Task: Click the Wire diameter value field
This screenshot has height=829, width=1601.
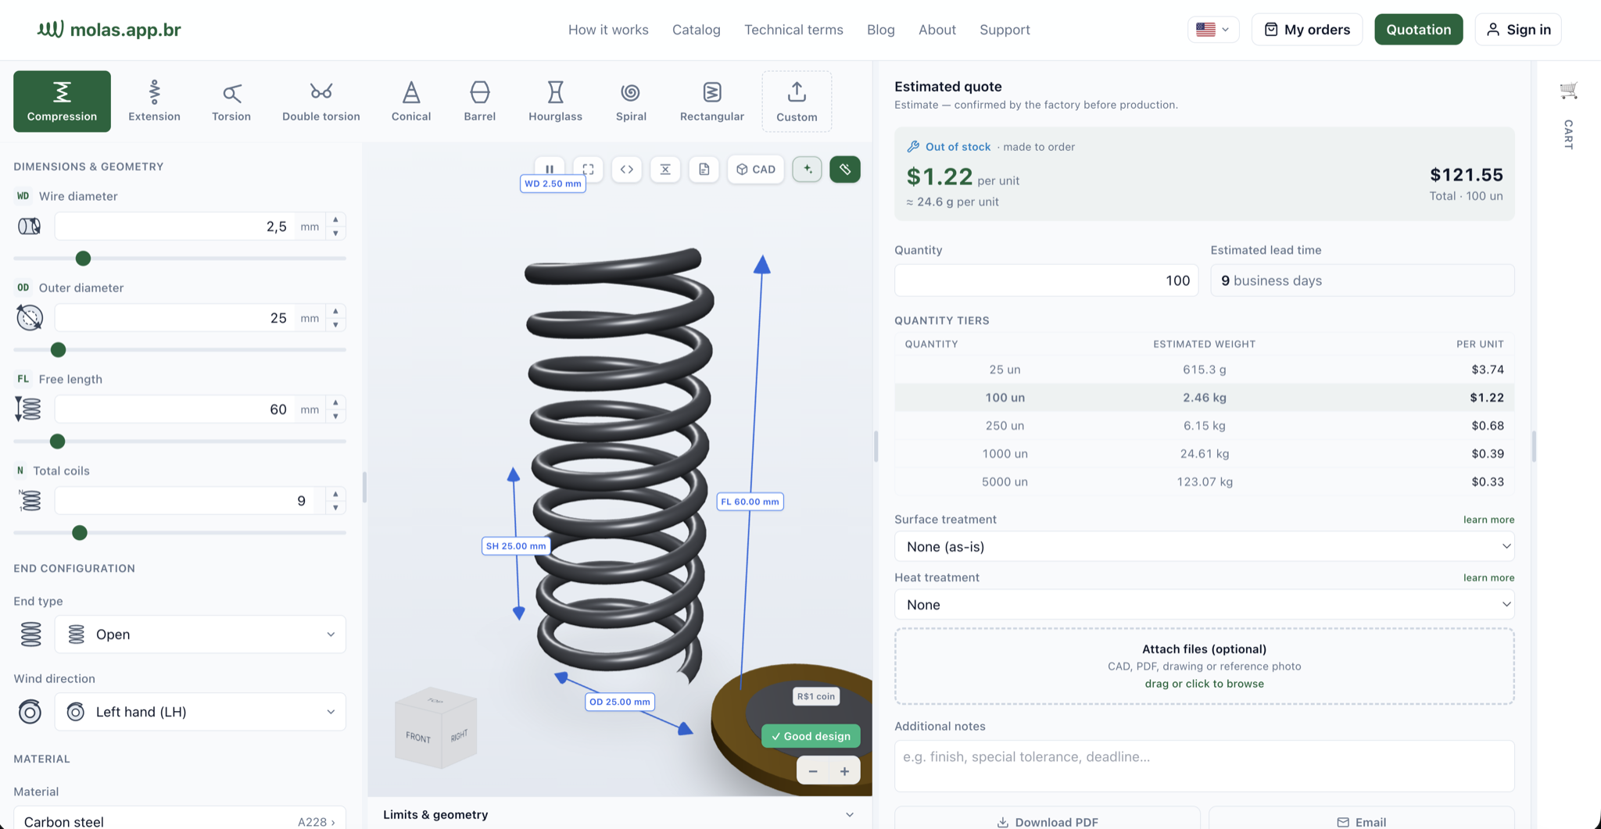Action: click(x=176, y=227)
